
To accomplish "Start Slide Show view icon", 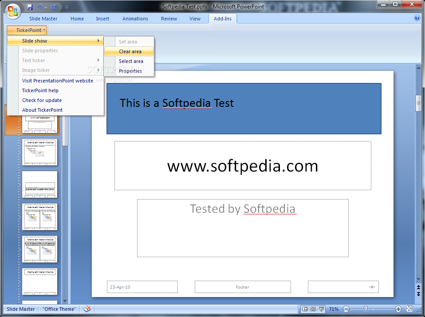I will coord(321,309).
